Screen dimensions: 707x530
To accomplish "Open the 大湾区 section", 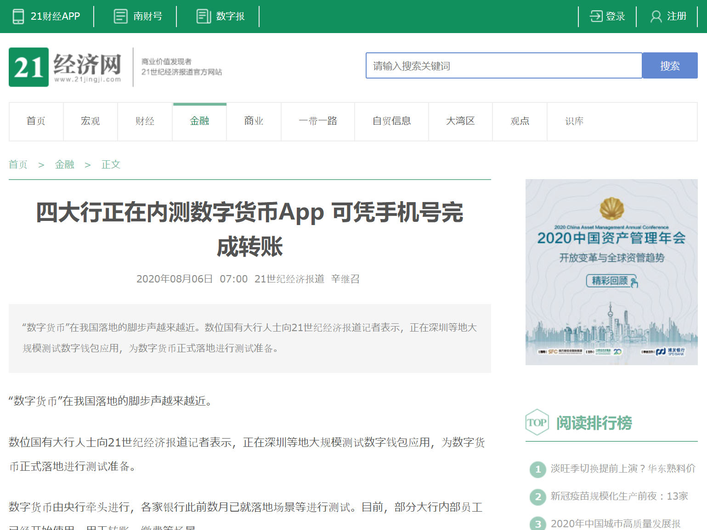I will 460,121.
